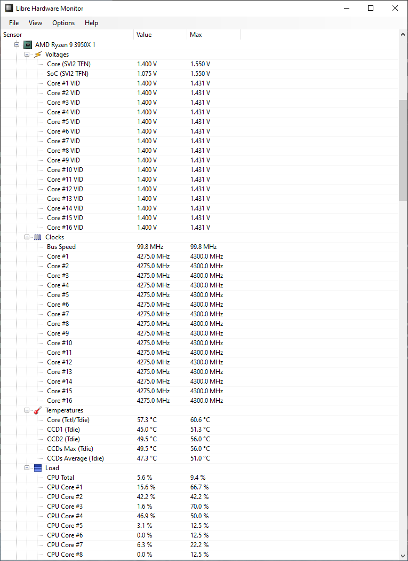Collapse the AMD Ryzen 9 3950X node
Screen dimensions: 408x561
[x=17, y=45]
